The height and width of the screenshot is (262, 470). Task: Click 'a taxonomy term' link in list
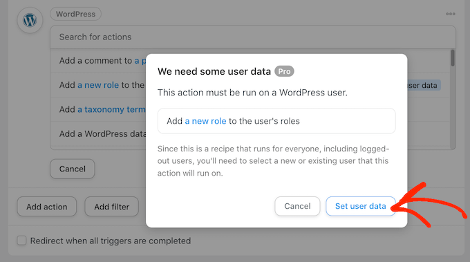click(111, 109)
